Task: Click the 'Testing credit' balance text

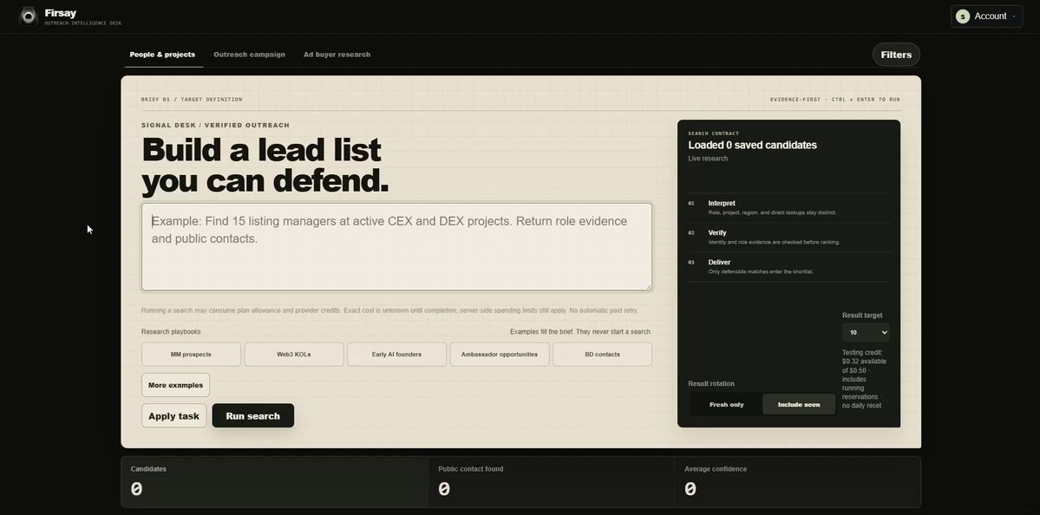Action: coord(865,379)
